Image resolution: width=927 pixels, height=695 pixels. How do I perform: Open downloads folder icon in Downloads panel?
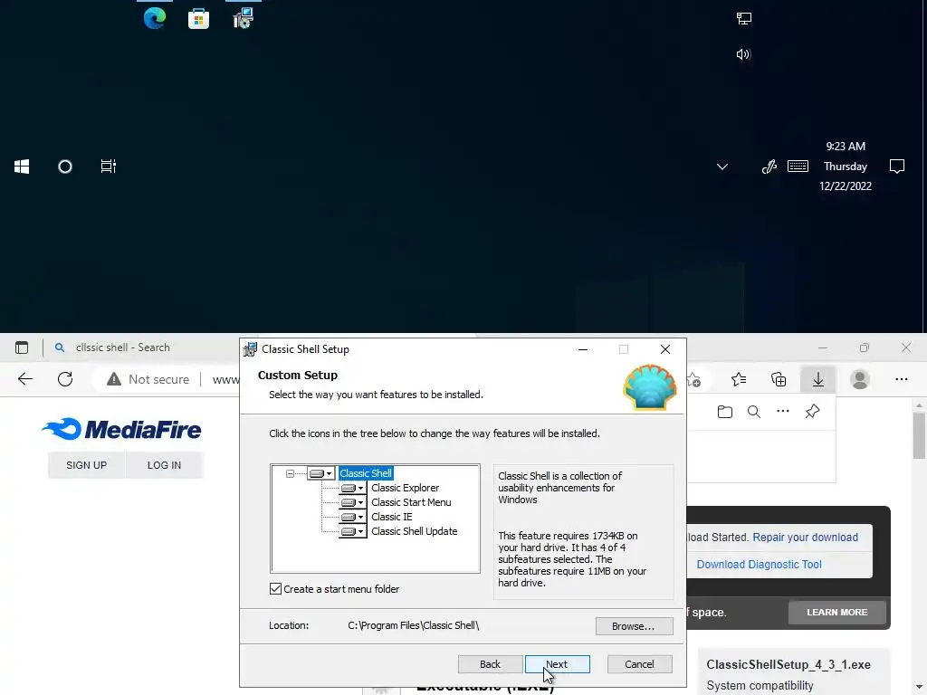tap(725, 412)
